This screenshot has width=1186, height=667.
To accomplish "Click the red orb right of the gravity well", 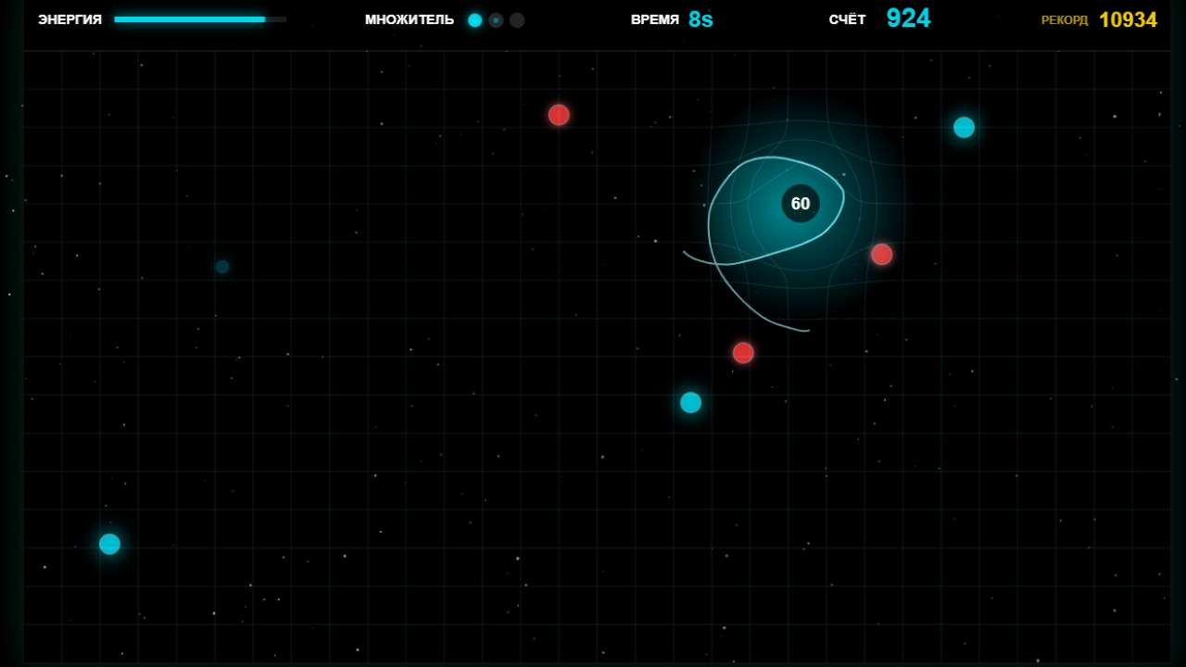I will click(x=881, y=255).
